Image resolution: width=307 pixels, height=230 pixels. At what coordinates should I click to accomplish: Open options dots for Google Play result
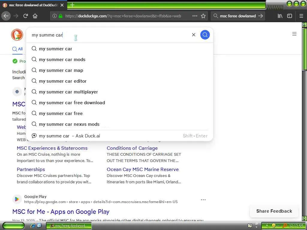click(203, 200)
